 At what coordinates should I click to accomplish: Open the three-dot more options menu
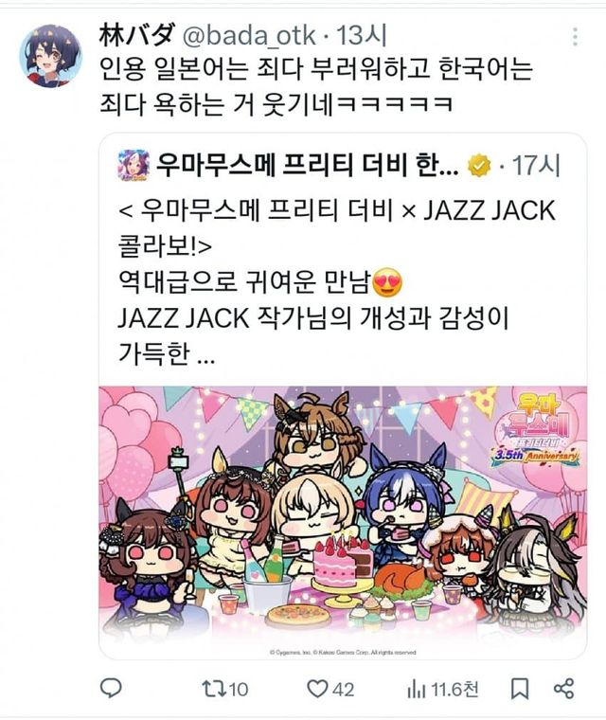(575, 37)
